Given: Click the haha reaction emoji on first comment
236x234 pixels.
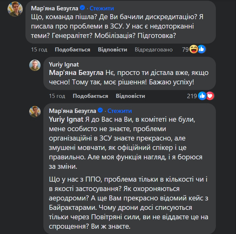Looking at the screenshot, I should pos(194,49).
